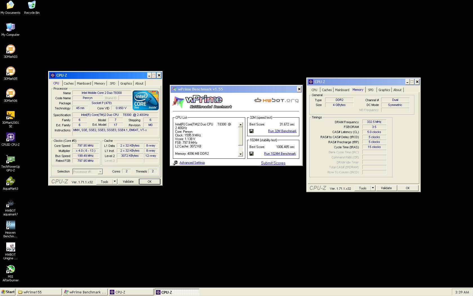Switch to Mainboard tab in left CPU-Z
Viewport: 473px width, 296px height.
click(84, 83)
